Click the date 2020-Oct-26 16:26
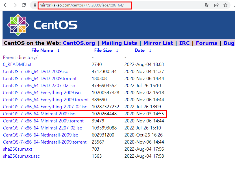The width and height of the screenshot is (235, 176). (x=143, y=135)
